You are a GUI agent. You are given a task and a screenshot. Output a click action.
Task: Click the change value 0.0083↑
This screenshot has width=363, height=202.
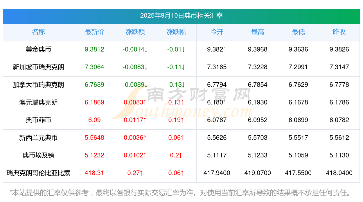pyautogui.click(x=135, y=102)
